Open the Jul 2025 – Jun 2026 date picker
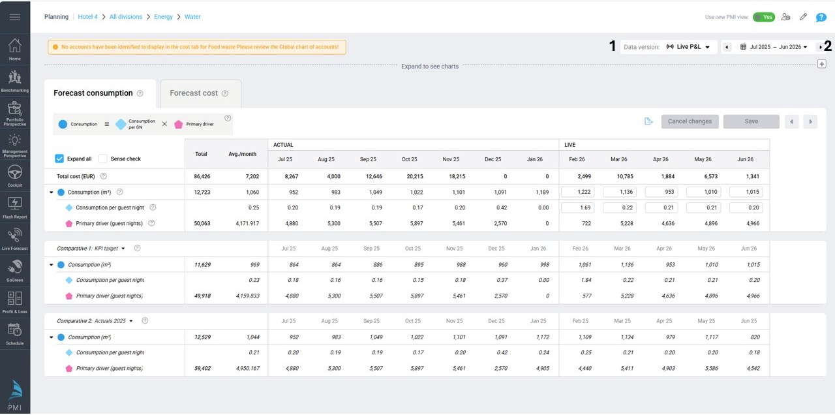The height and width of the screenshot is (415, 835). [776, 46]
